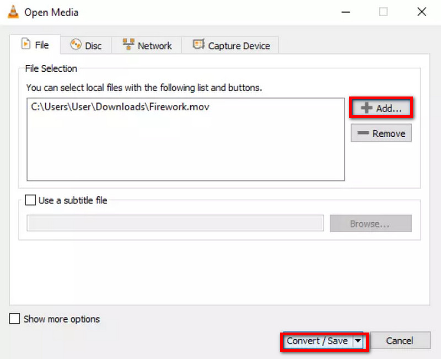The image size is (441, 359).
Task: Select the Disc tab label
Action: (x=93, y=46)
